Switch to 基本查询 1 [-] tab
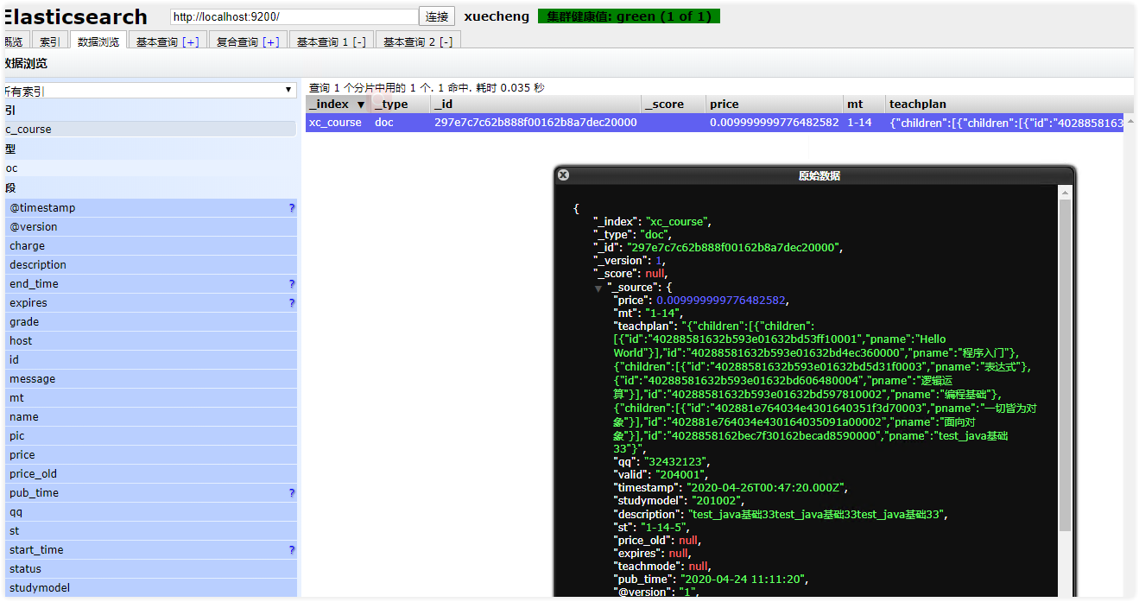The width and height of the screenshot is (1139, 602). pyautogui.click(x=332, y=41)
